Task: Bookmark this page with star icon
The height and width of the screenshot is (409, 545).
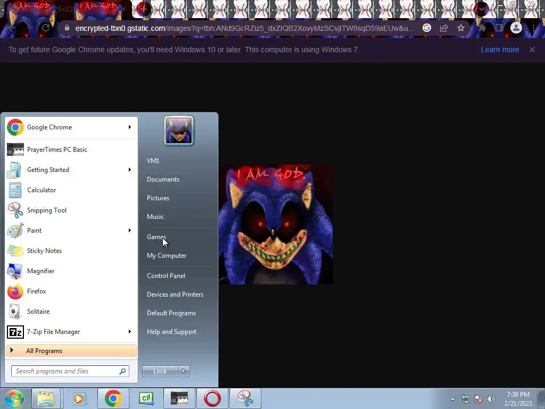Action: [461, 28]
